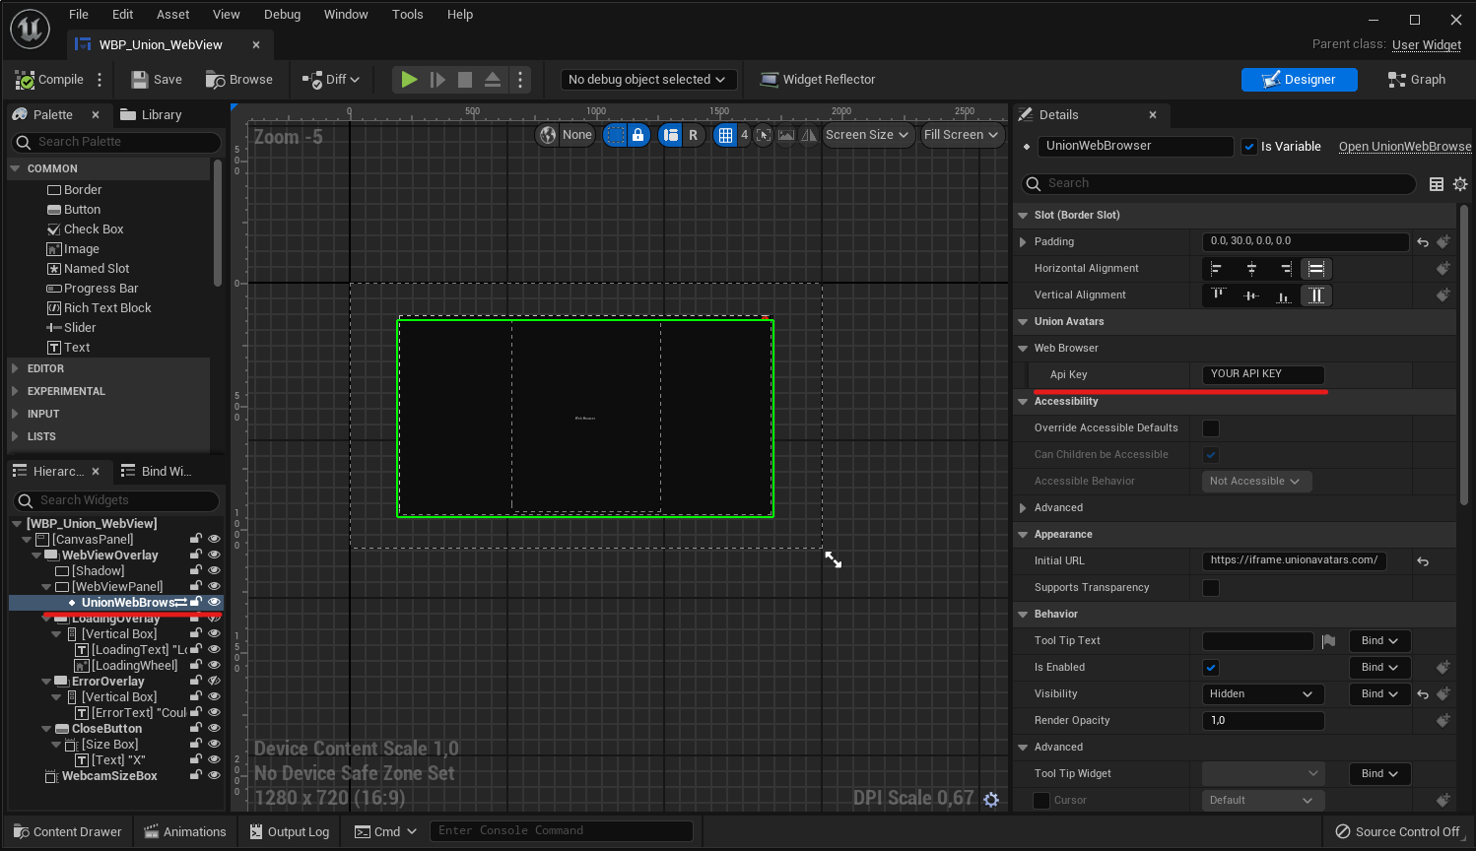The width and height of the screenshot is (1476, 851).
Task: Toggle render transform R button
Action: click(693, 135)
